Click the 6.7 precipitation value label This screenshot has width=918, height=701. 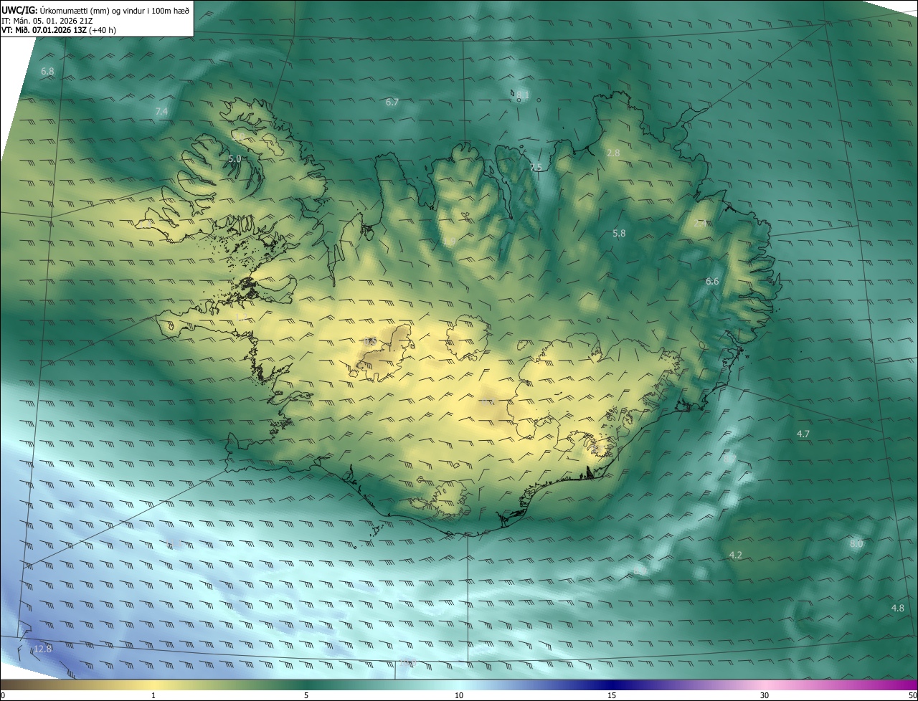(x=392, y=102)
